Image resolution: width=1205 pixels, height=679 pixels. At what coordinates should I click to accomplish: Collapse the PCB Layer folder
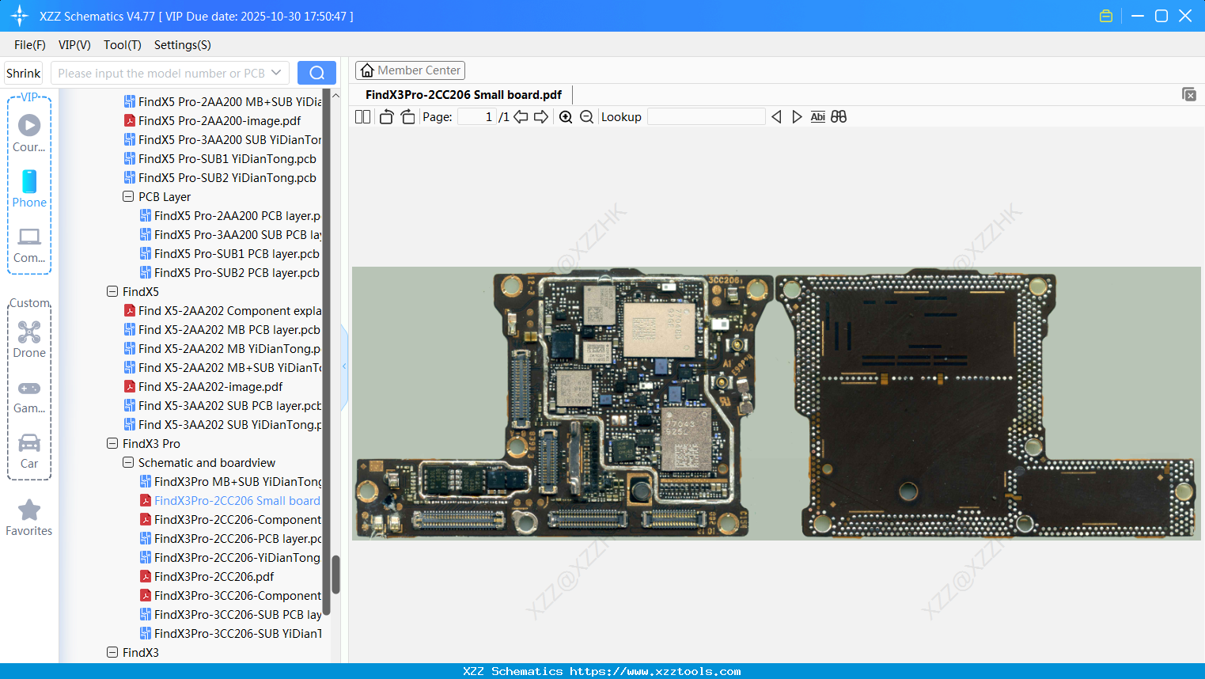(x=127, y=196)
